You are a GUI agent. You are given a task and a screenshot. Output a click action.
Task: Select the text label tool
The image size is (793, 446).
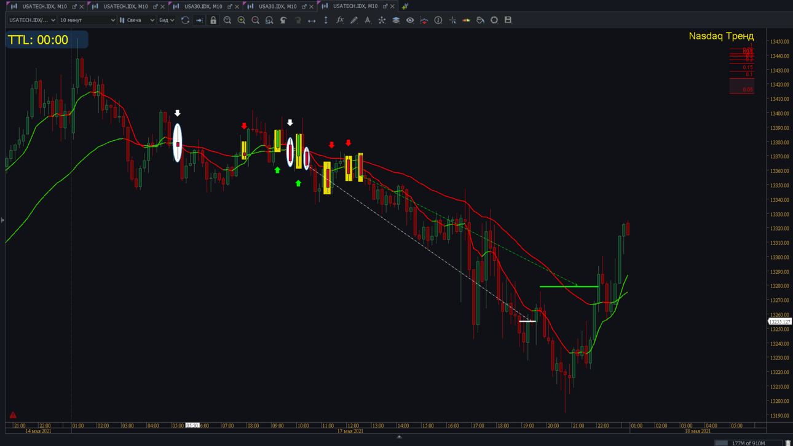pyautogui.click(x=368, y=20)
